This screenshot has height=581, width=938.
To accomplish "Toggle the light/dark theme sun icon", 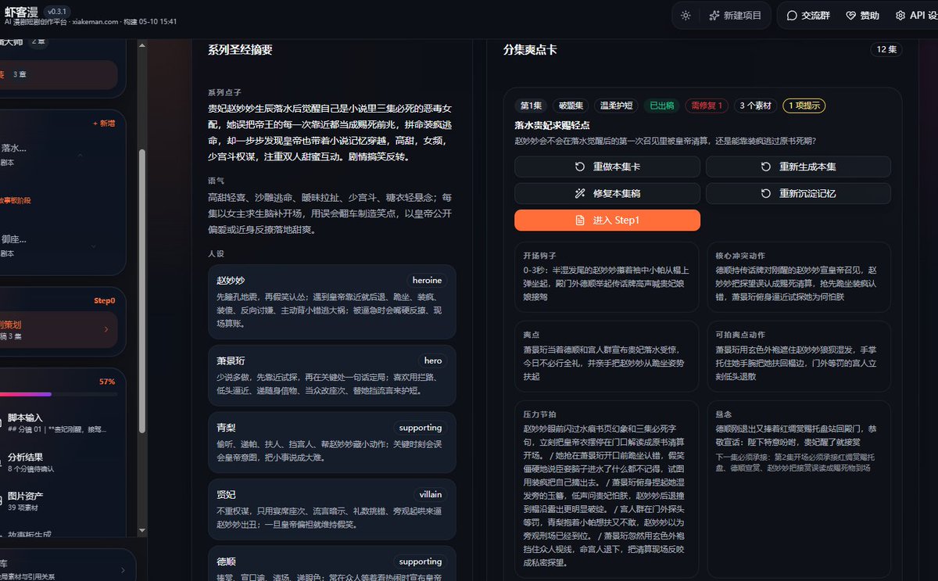I will click(686, 16).
